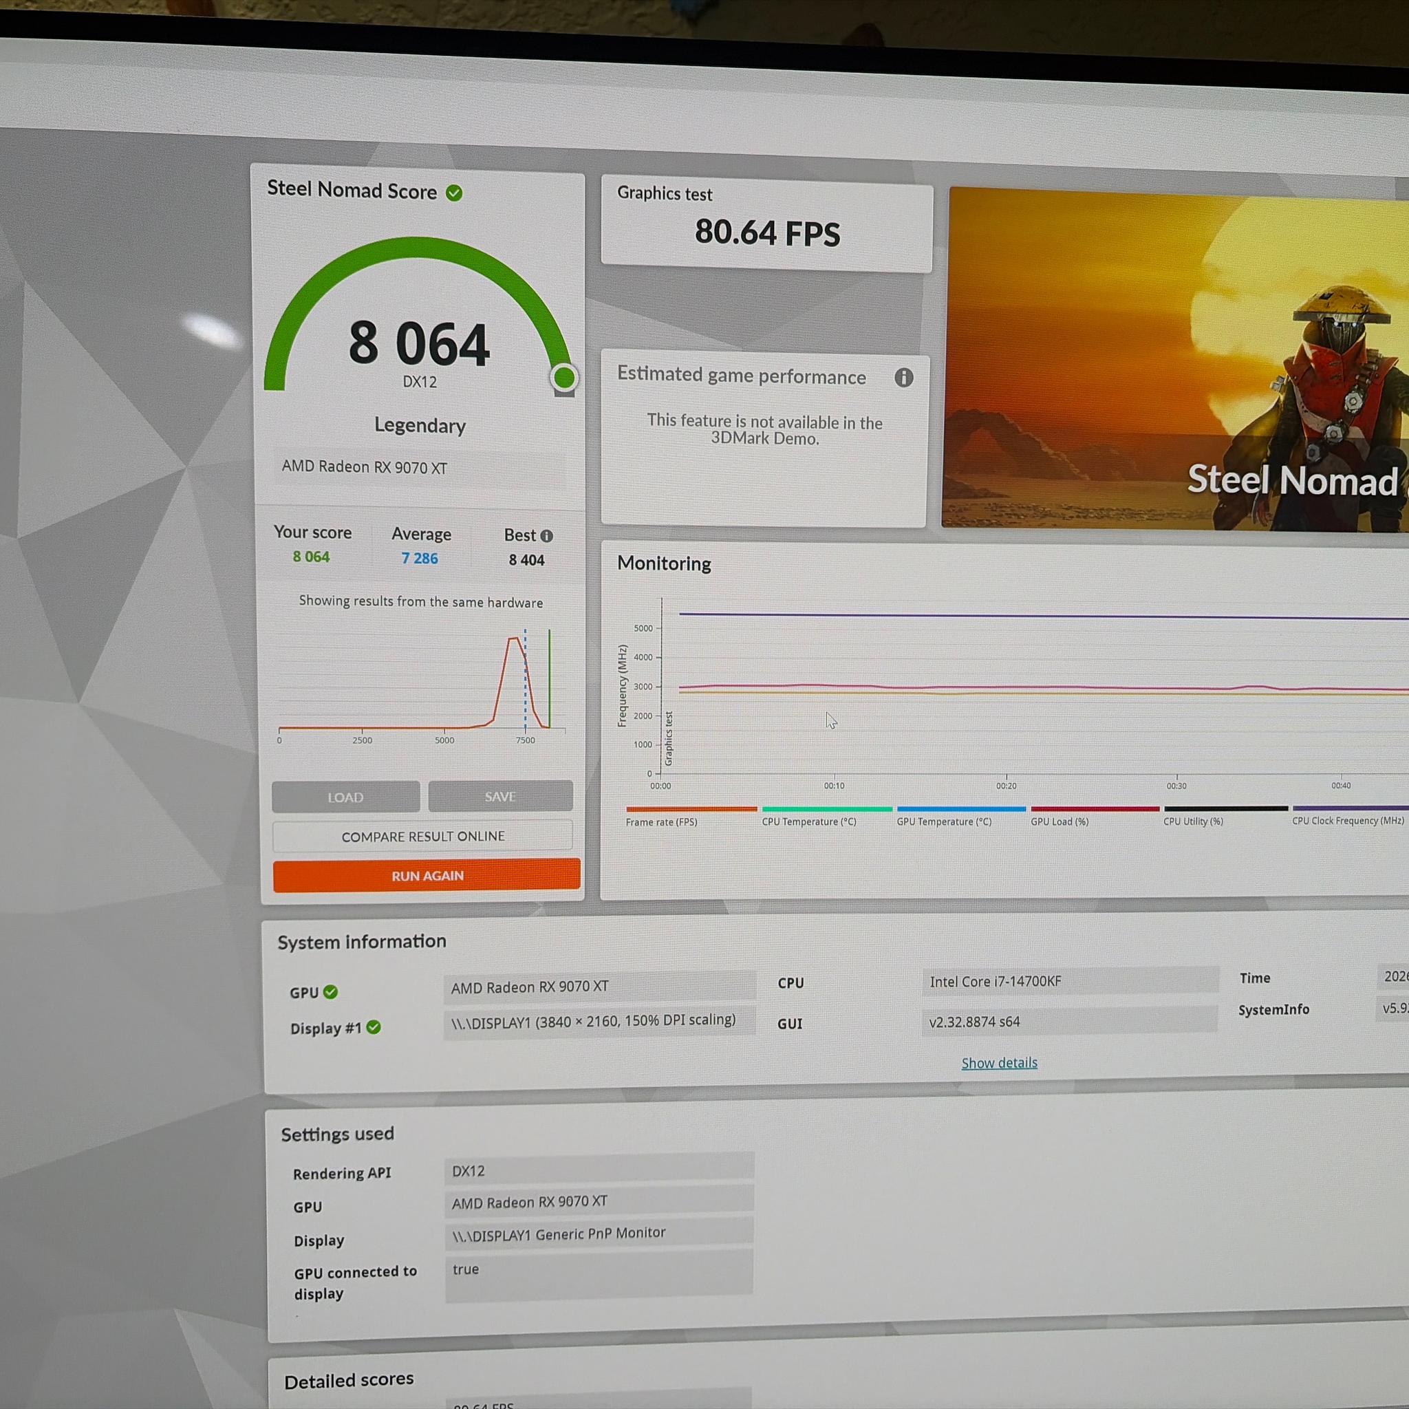The image size is (1409, 1409).
Task: Select the Settings used GPU value field
Action: point(599,1202)
